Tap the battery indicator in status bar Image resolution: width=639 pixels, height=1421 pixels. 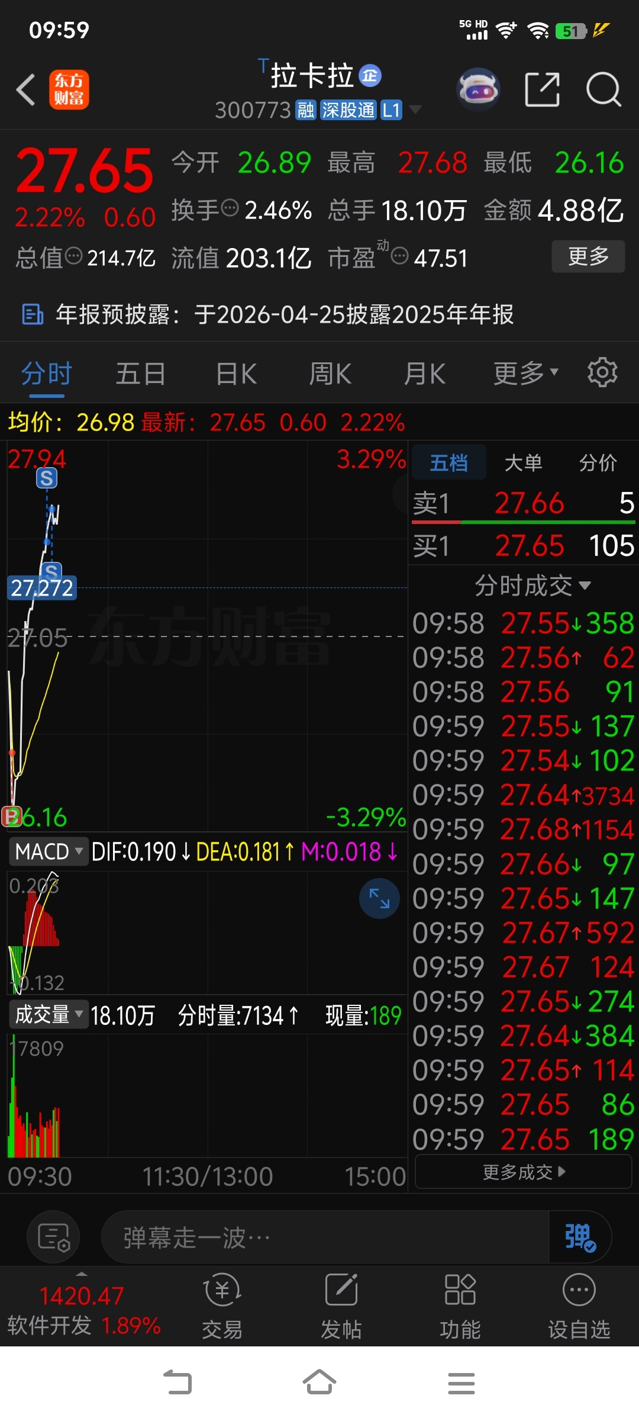571,31
